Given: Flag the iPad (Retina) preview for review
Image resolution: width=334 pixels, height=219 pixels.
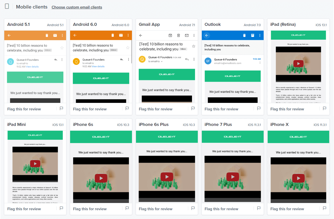Looking at the screenshot, I should (x=325, y=108).
